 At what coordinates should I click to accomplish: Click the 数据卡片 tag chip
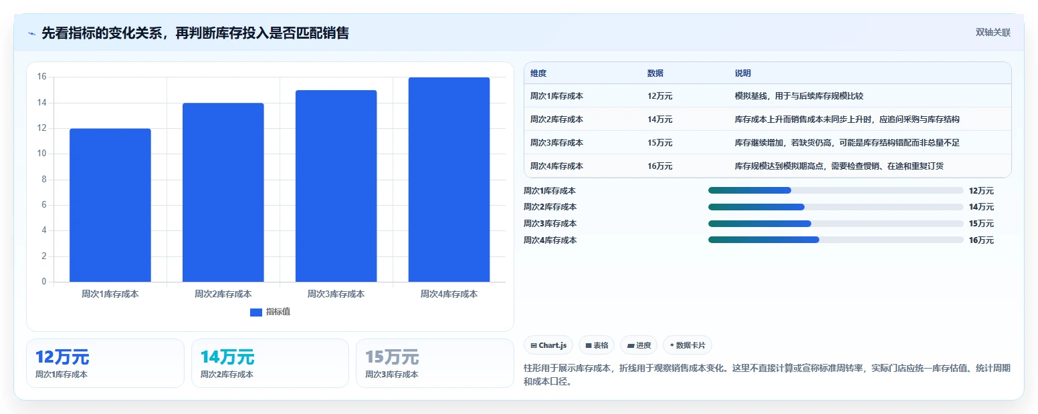click(687, 345)
